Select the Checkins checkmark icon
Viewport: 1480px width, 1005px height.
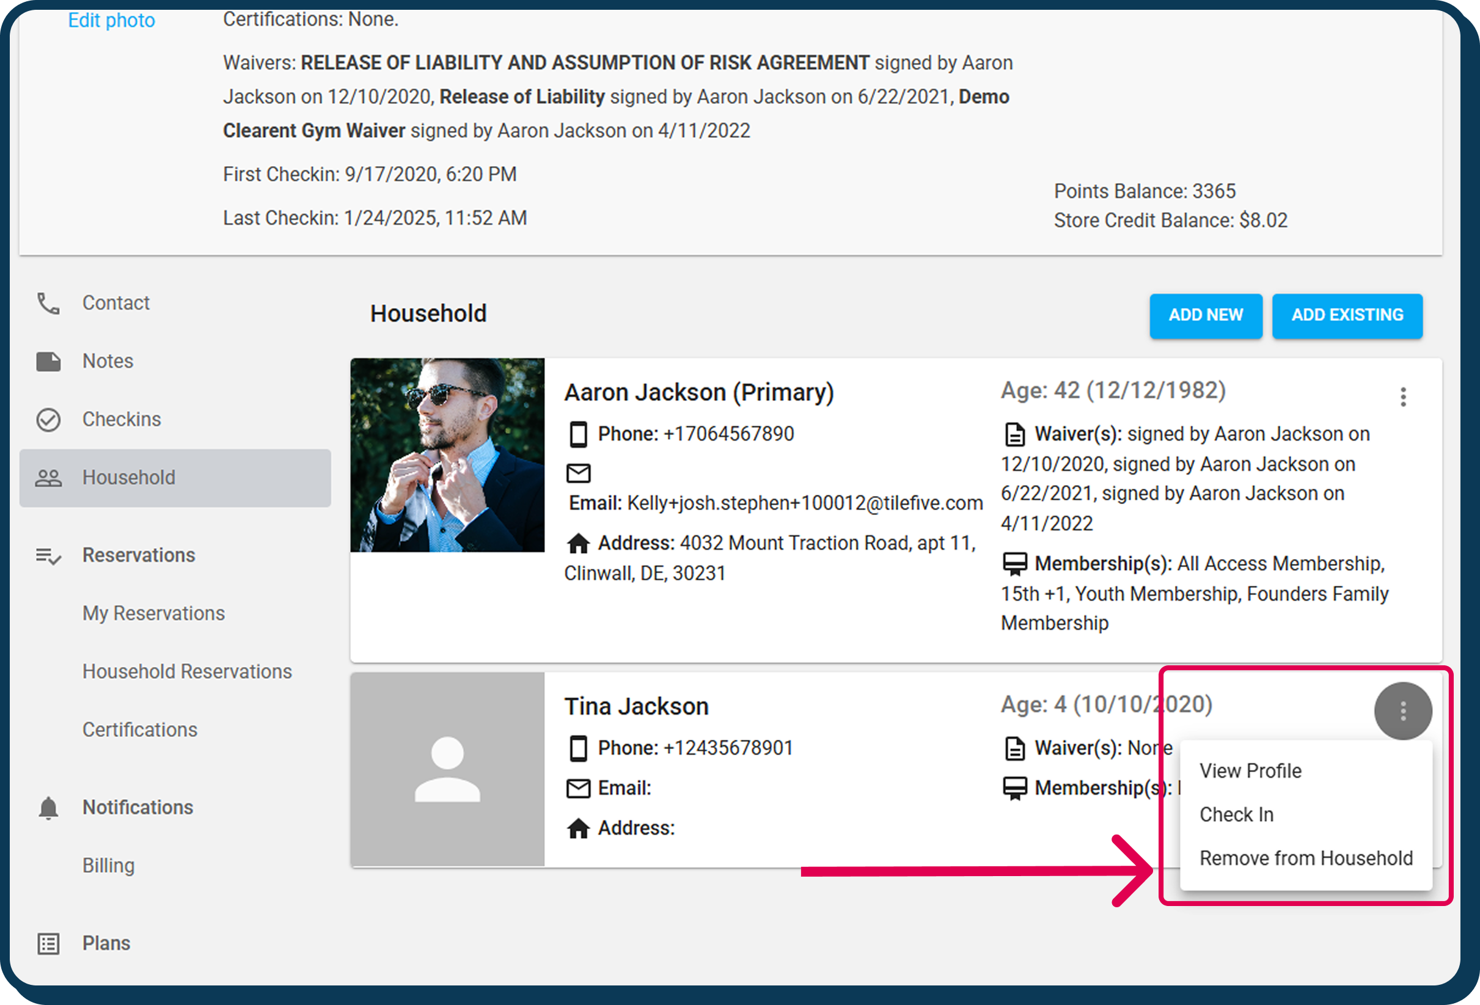point(48,420)
